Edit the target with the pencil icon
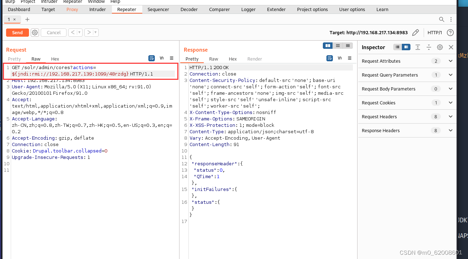The width and height of the screenshot is (468, 259). [x=415, y=32]
